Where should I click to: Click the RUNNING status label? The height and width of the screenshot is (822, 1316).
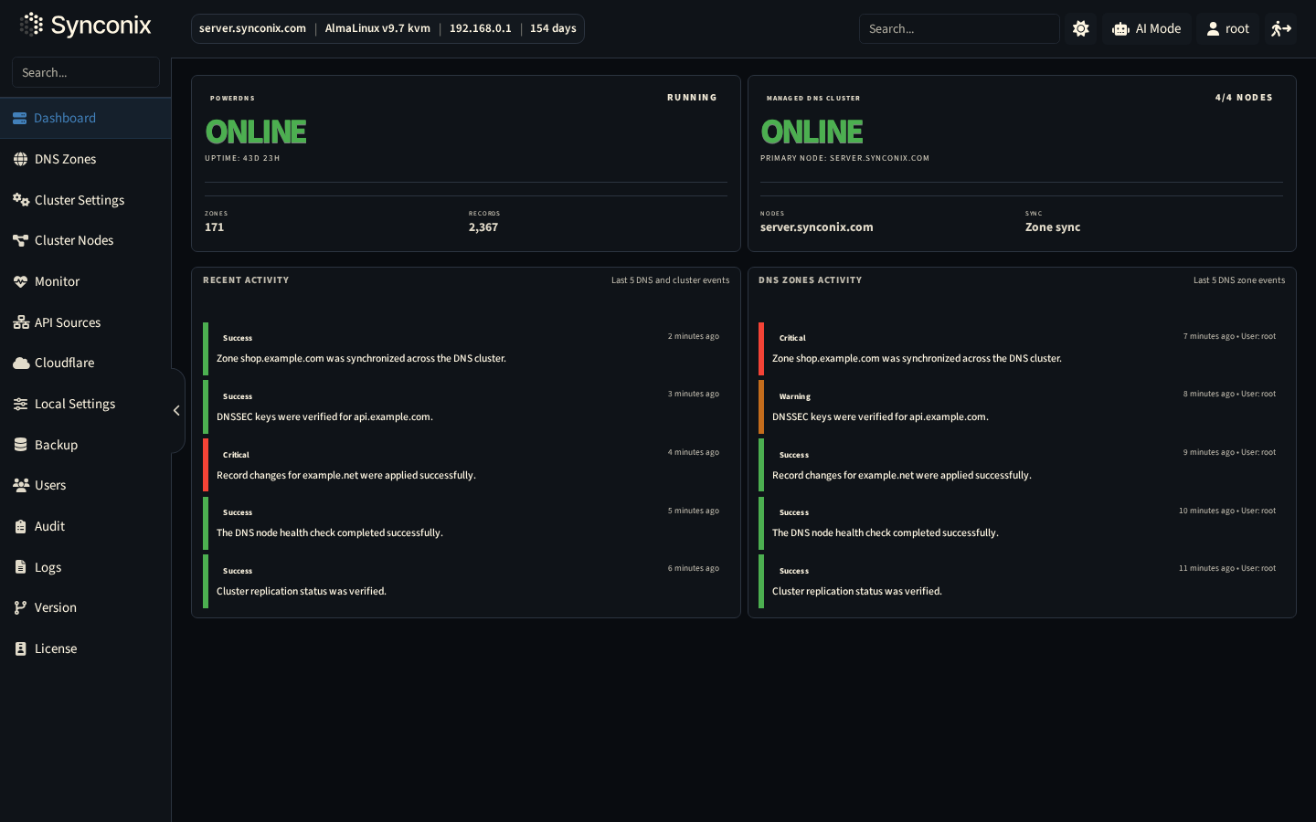692,97
